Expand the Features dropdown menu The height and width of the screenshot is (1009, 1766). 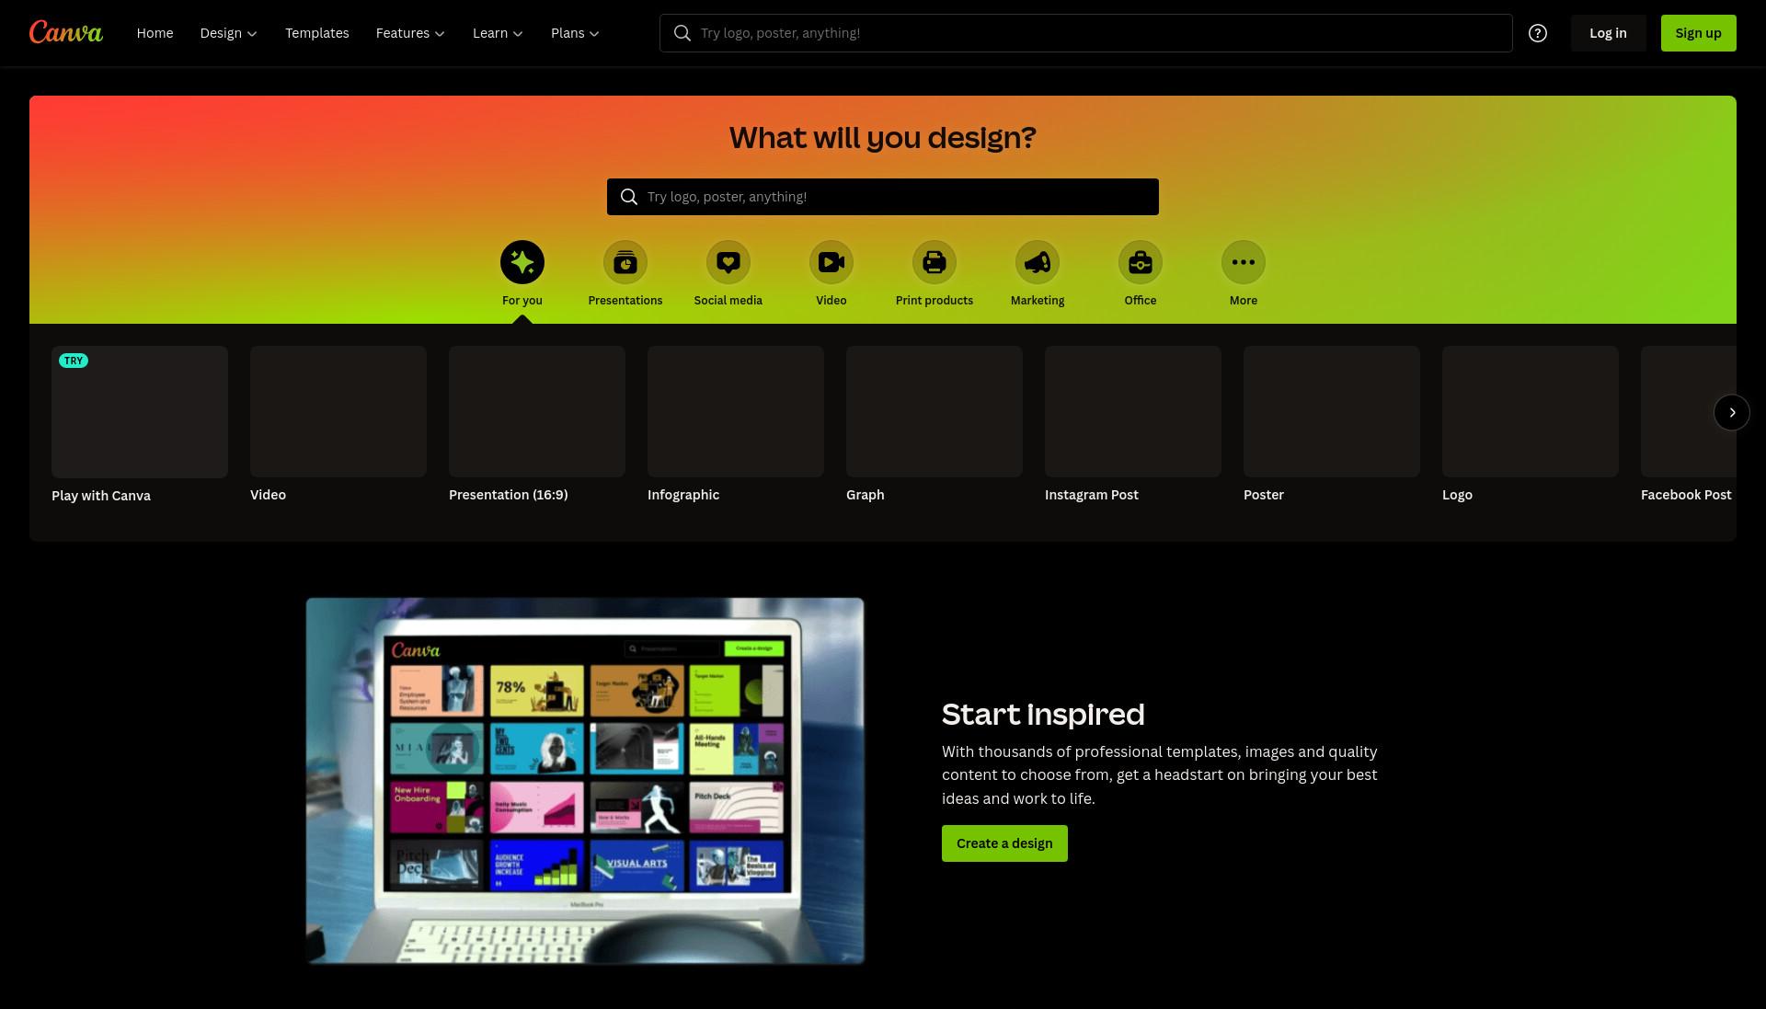(410, 33)
